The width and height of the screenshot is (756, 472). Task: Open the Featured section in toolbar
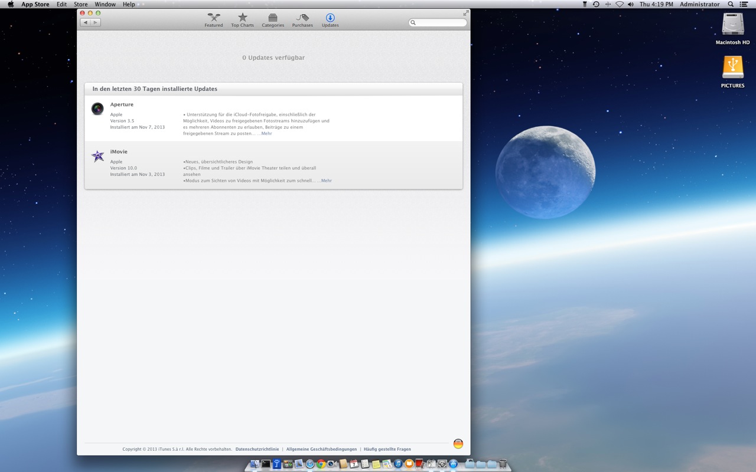[214, 21]
